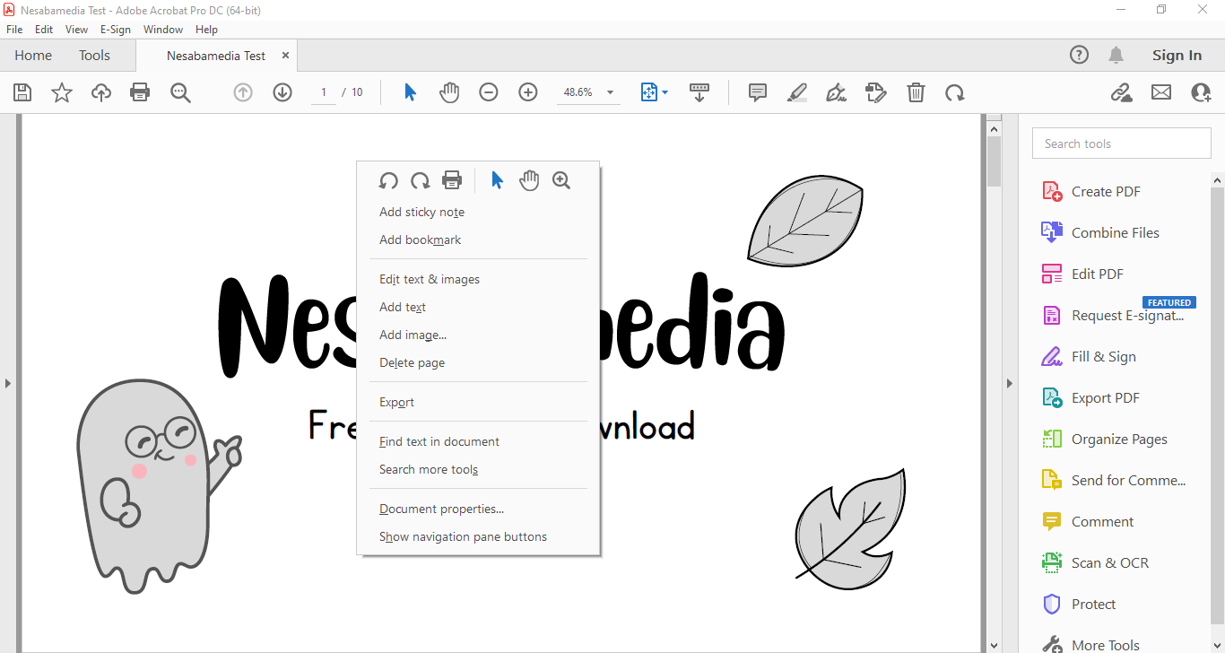
Task: Switch to the Tools tab
Action: point(94,56)
